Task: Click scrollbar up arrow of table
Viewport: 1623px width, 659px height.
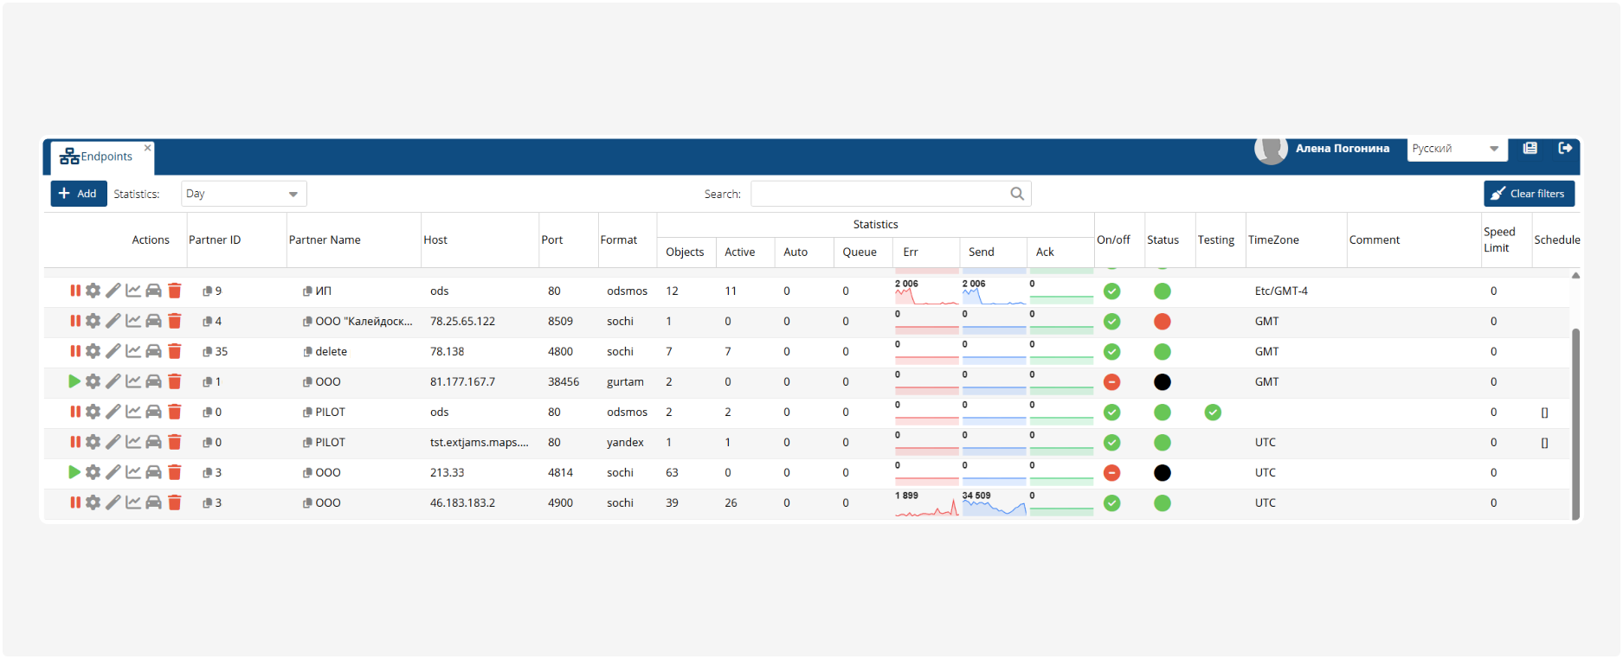Action: point(1575,276)
